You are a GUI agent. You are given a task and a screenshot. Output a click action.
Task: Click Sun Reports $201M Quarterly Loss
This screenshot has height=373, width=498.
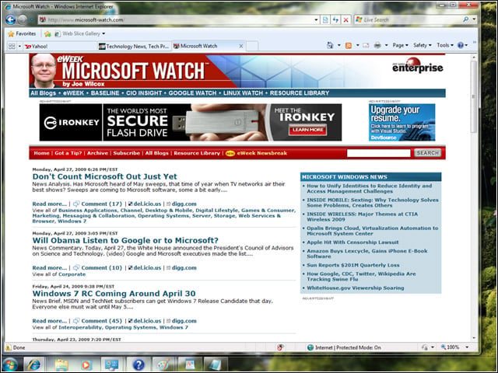pos(353,265)
